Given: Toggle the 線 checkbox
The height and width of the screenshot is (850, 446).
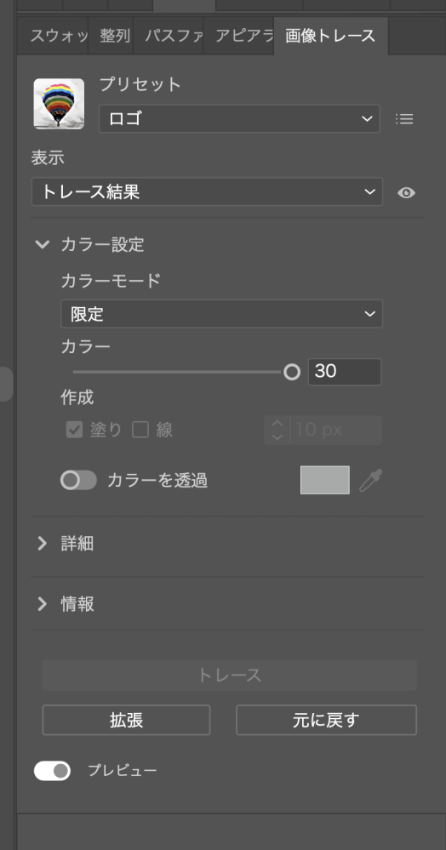Looking at the screenshot, I should pos(140,431).
